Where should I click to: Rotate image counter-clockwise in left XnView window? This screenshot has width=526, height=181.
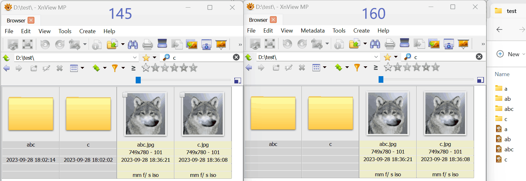[x=45, y=45]
